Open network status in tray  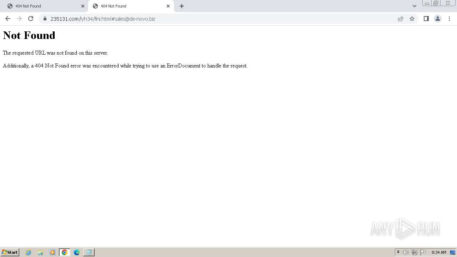pyautogui.click(x=415, y=252)
